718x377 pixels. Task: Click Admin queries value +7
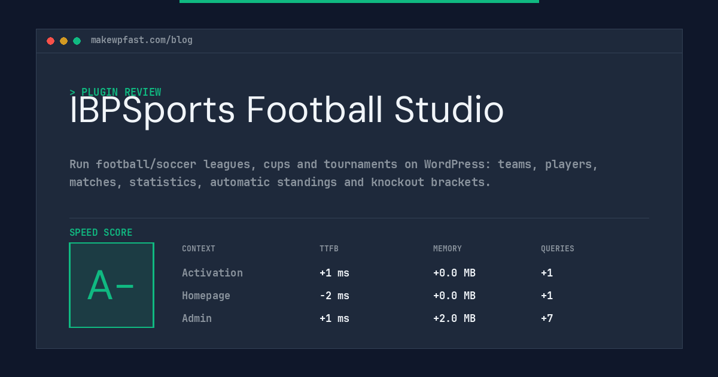pos(547,318)
